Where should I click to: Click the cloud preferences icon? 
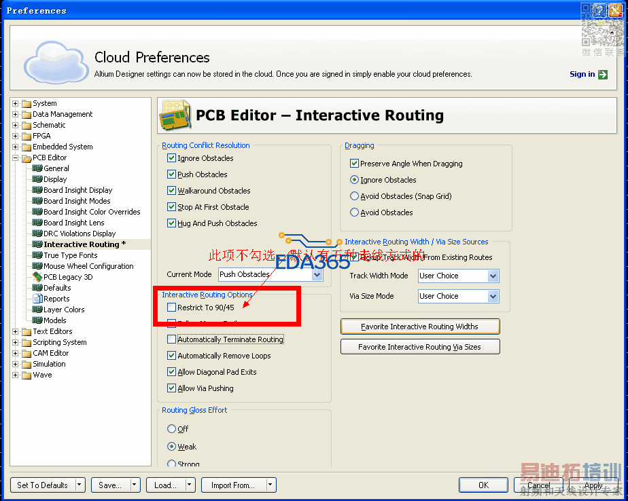(56, 62)
